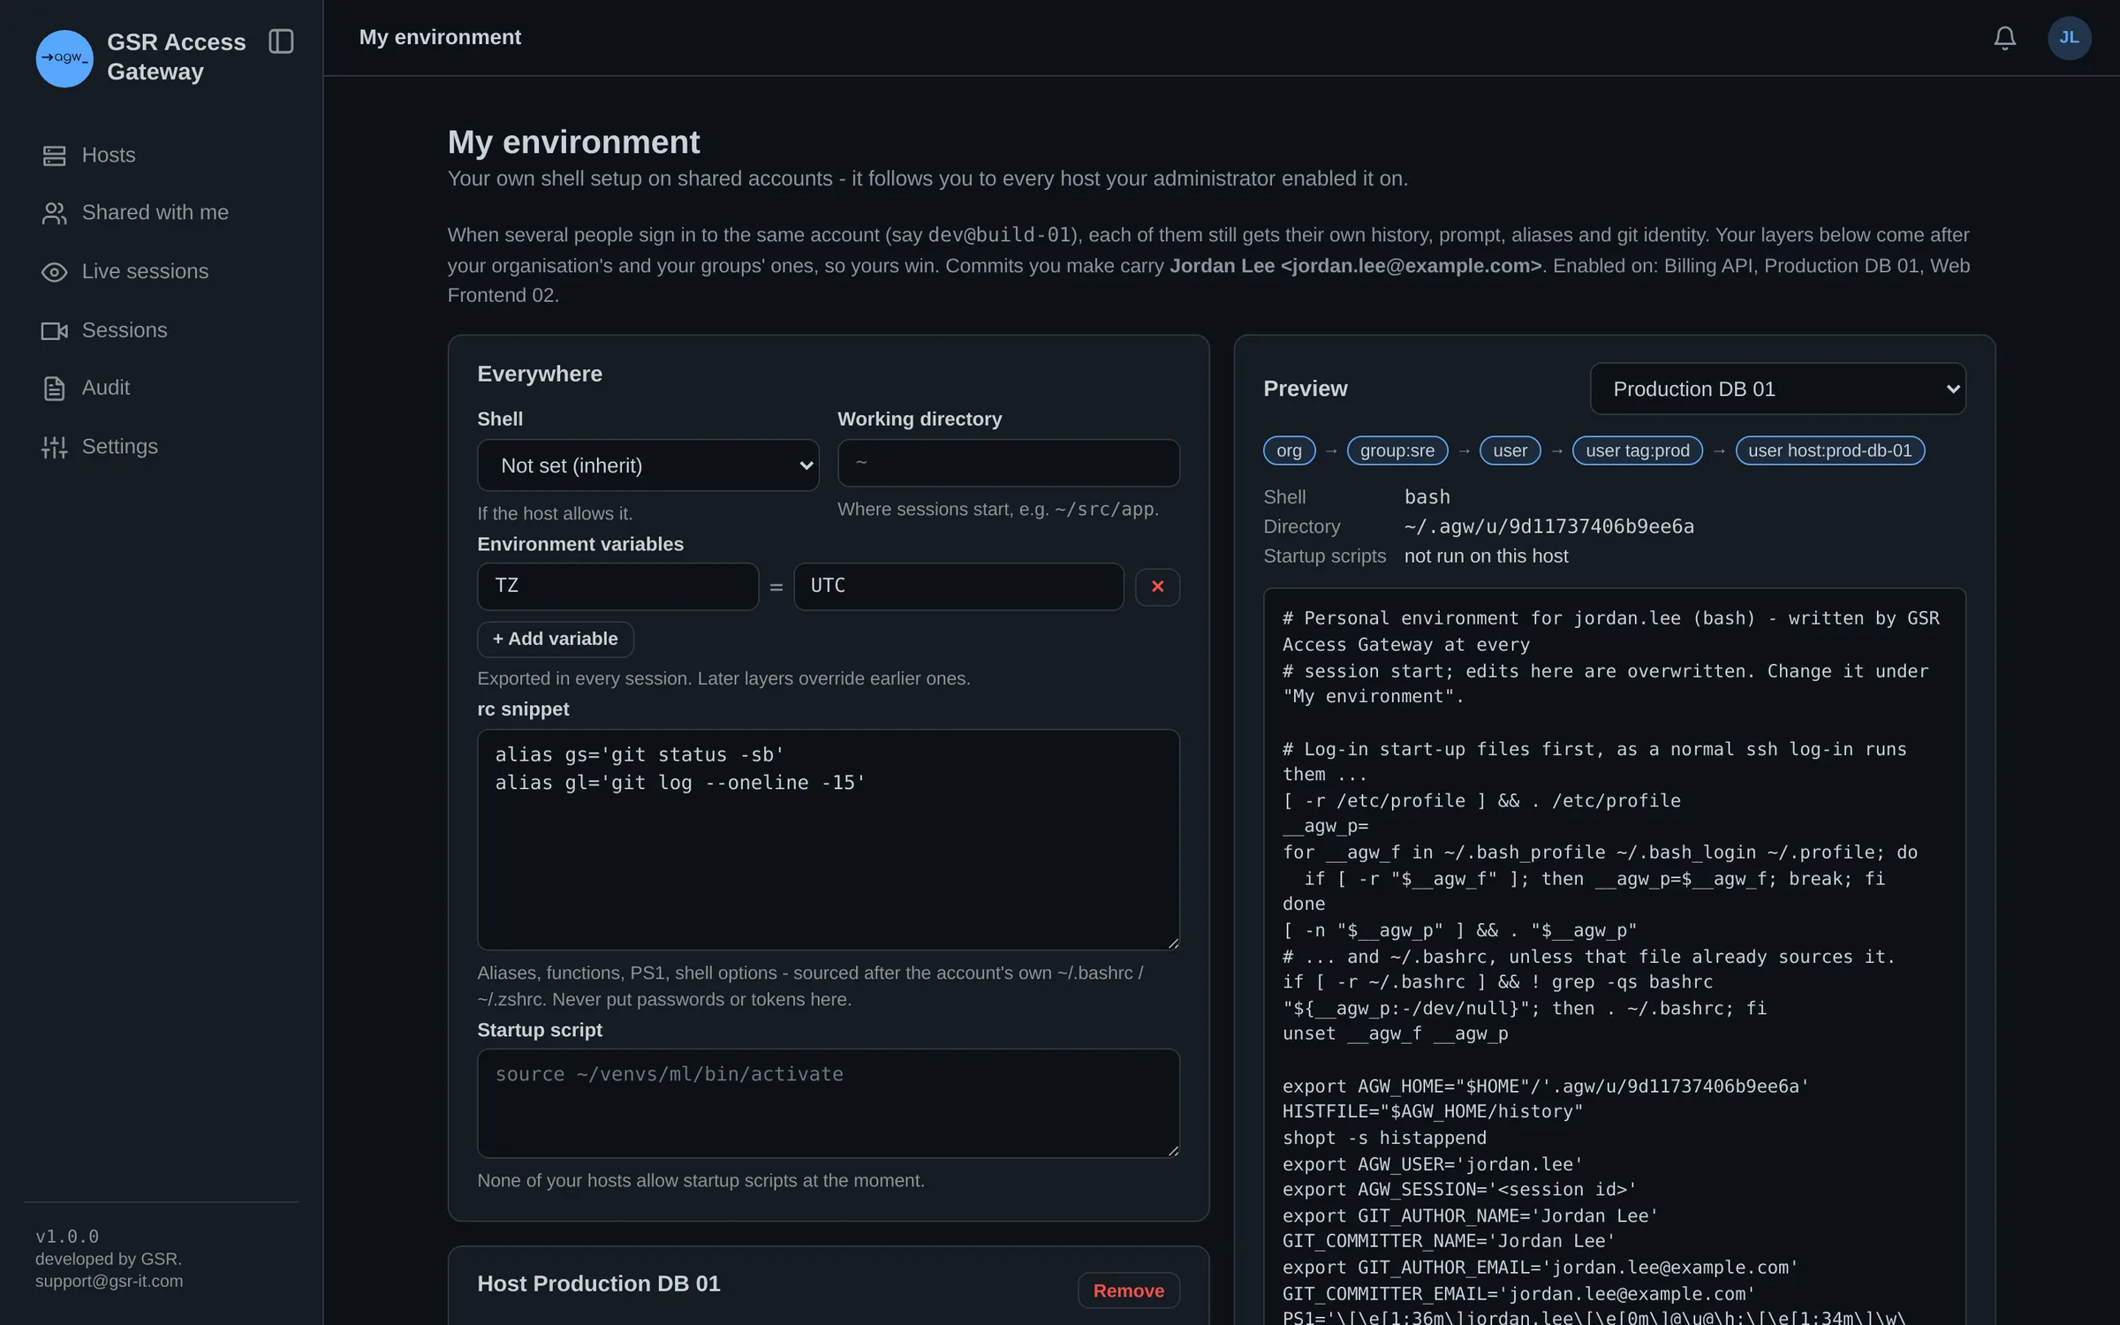Screen dimensions: 2120x1325
Task: Focus the Working directory field
Action: click(1008, 463)
